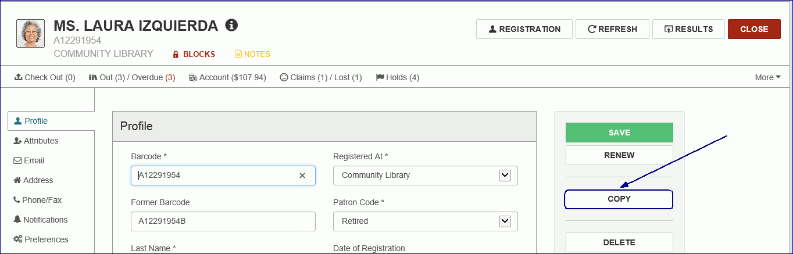Open the patron Notes indicator

pos(252,54)
